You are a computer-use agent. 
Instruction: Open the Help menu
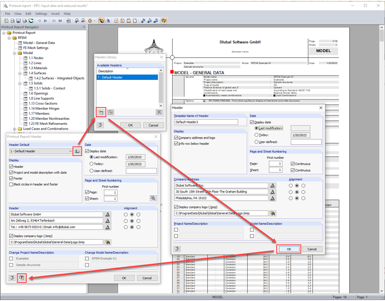point(67,14)
